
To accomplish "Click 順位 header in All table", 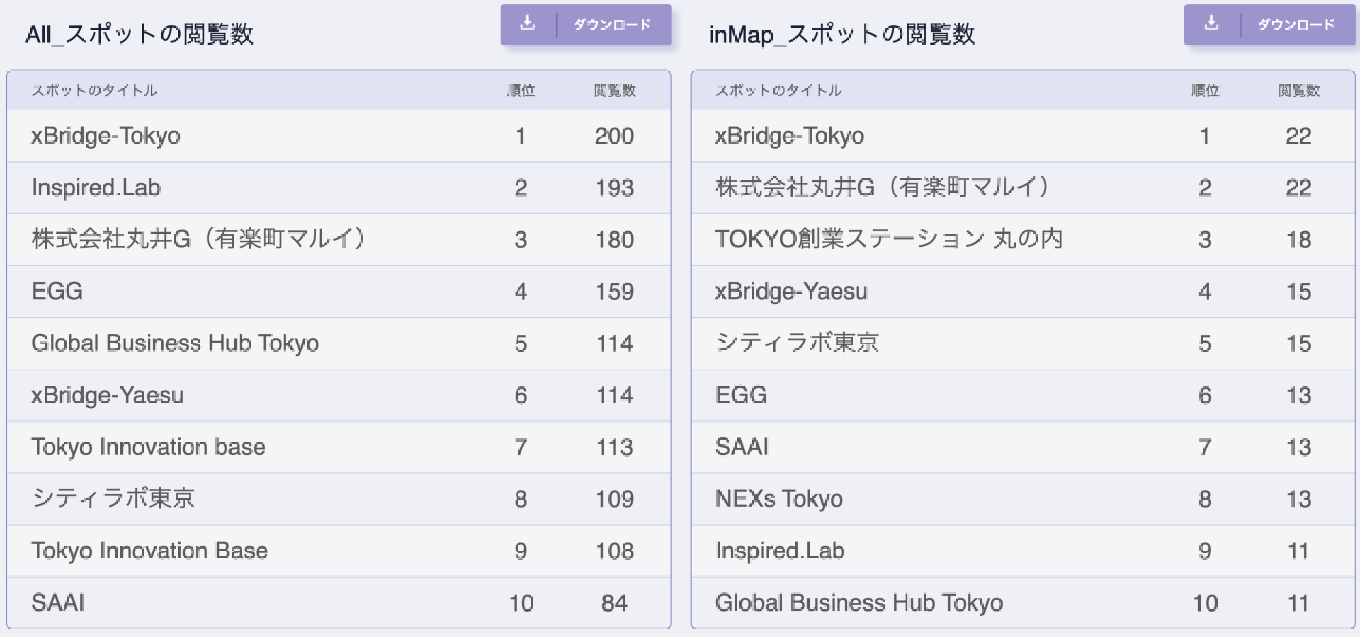I will (521, 91).
